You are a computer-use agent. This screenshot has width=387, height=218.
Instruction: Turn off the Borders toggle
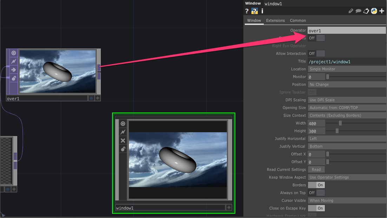pyautogui.click(x=316, y=185)
